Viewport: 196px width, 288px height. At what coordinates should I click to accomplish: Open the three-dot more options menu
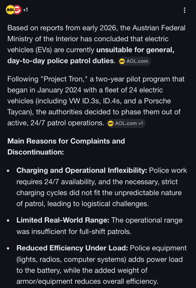click(184, 10)
